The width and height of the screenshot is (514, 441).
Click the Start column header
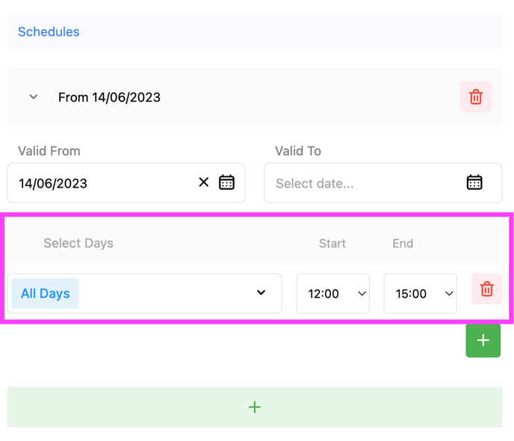pyautogui.click(x=332, y=244)
